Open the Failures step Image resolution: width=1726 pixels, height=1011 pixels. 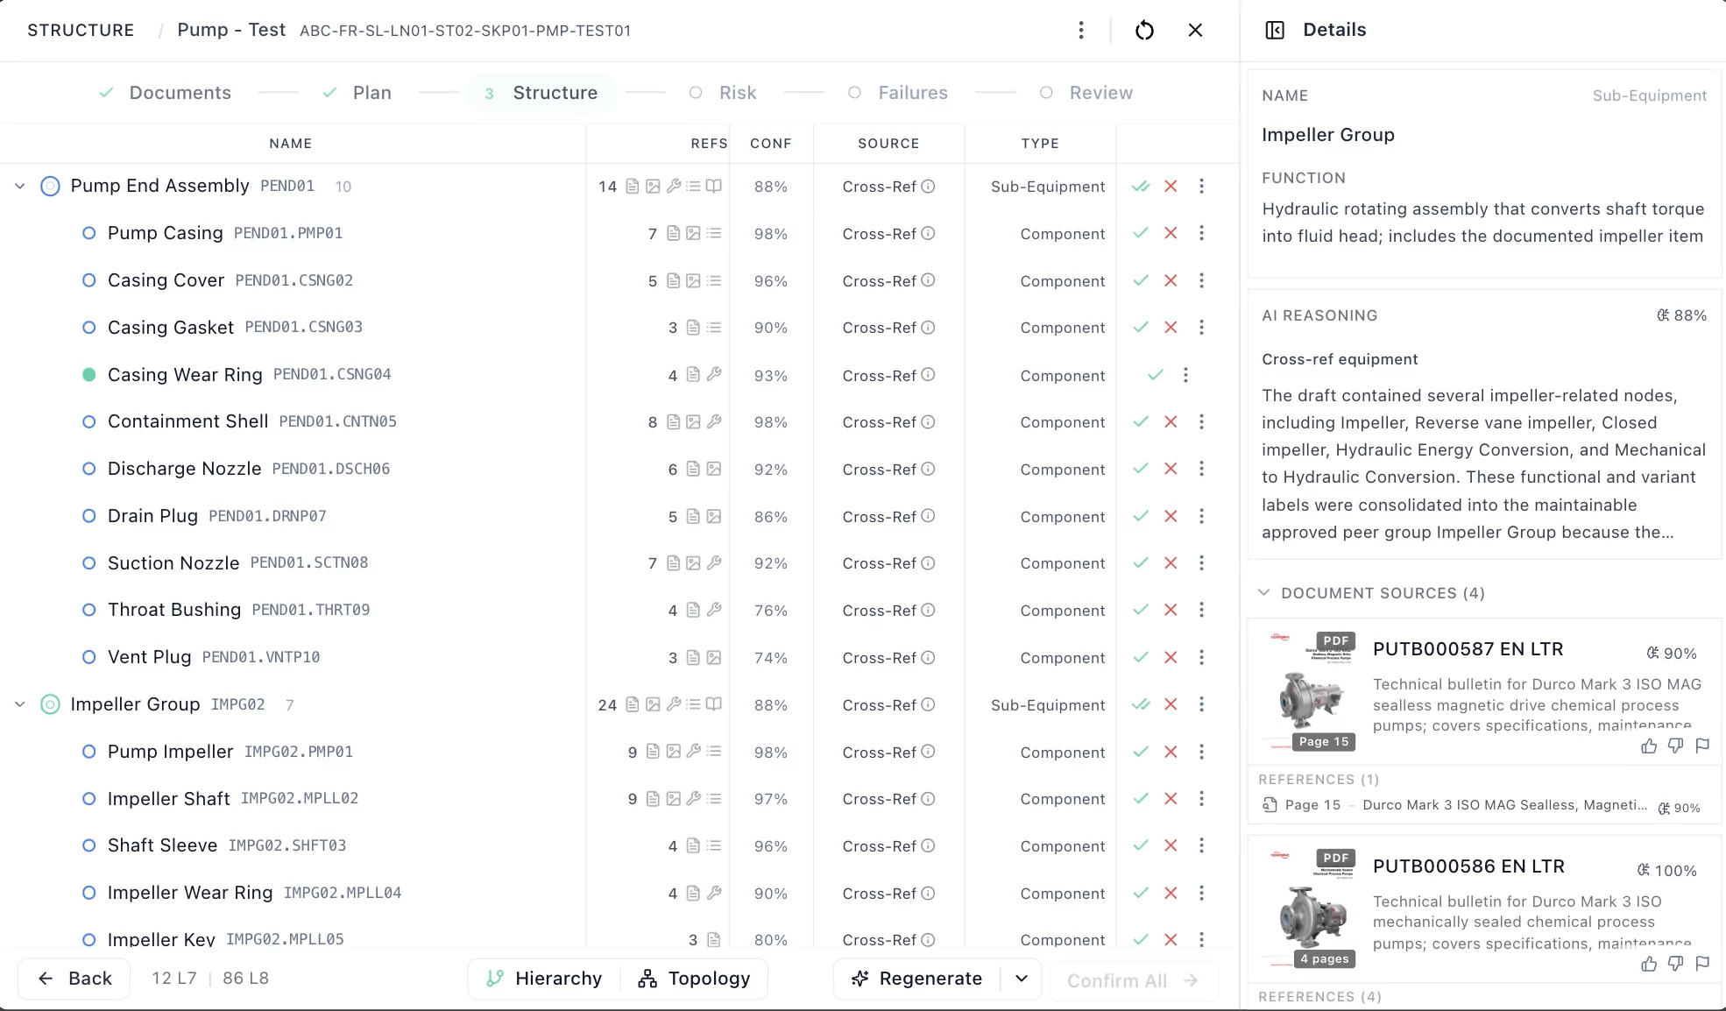click(898, 93)
